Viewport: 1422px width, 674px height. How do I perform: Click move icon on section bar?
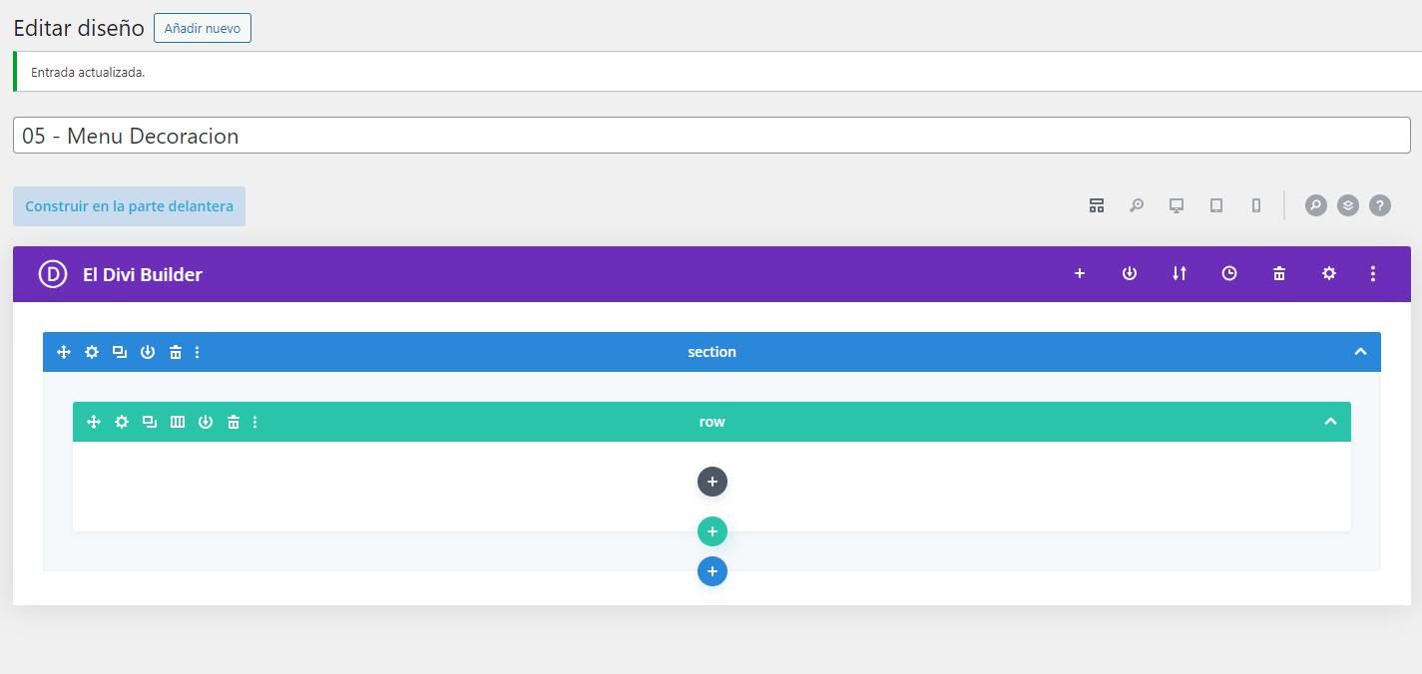64,352
